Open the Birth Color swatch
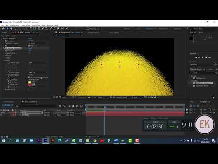 30,82
